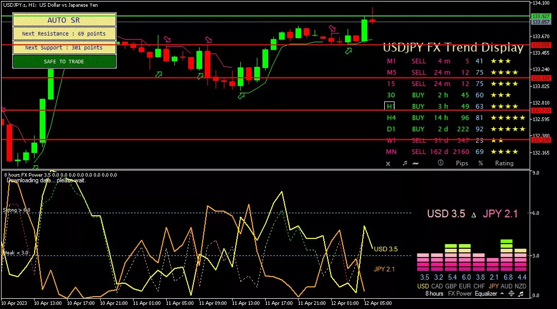The width and height of the screenshot is (557, 309).
Task: Click the 8 hours FX Power indicator title
Action: coord(60,175)
